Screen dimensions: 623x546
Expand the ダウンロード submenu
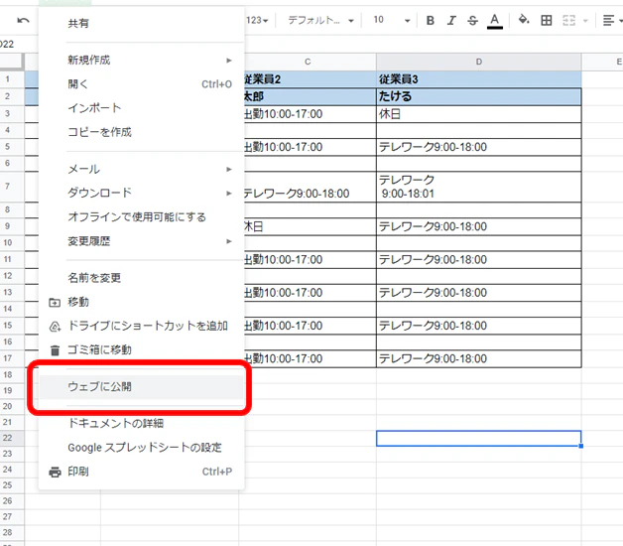coord(142,193)
